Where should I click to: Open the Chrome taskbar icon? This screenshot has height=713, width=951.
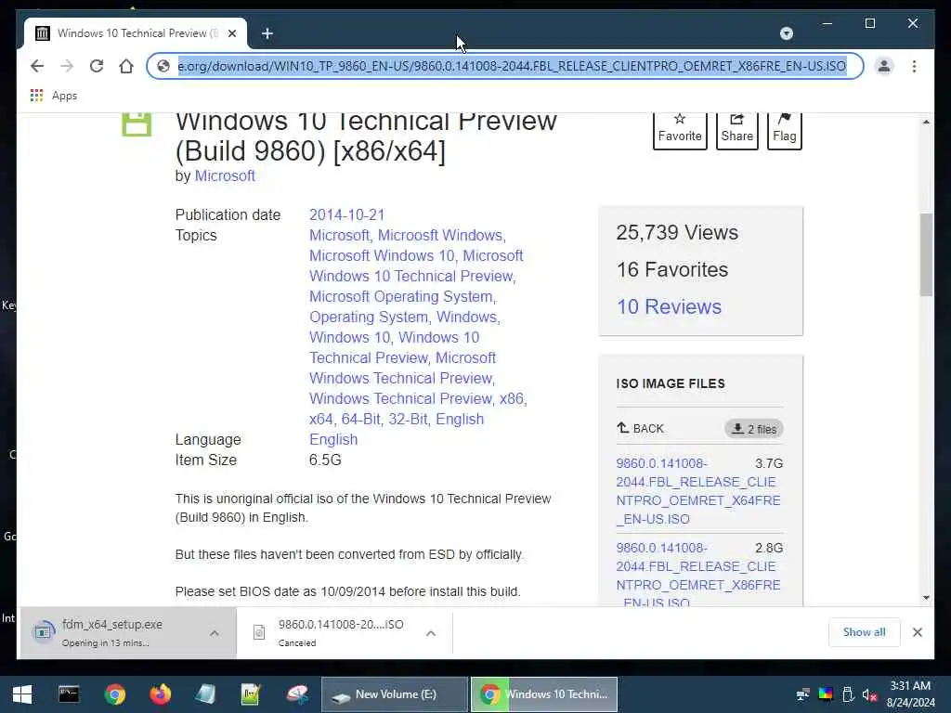coord(114,694)
